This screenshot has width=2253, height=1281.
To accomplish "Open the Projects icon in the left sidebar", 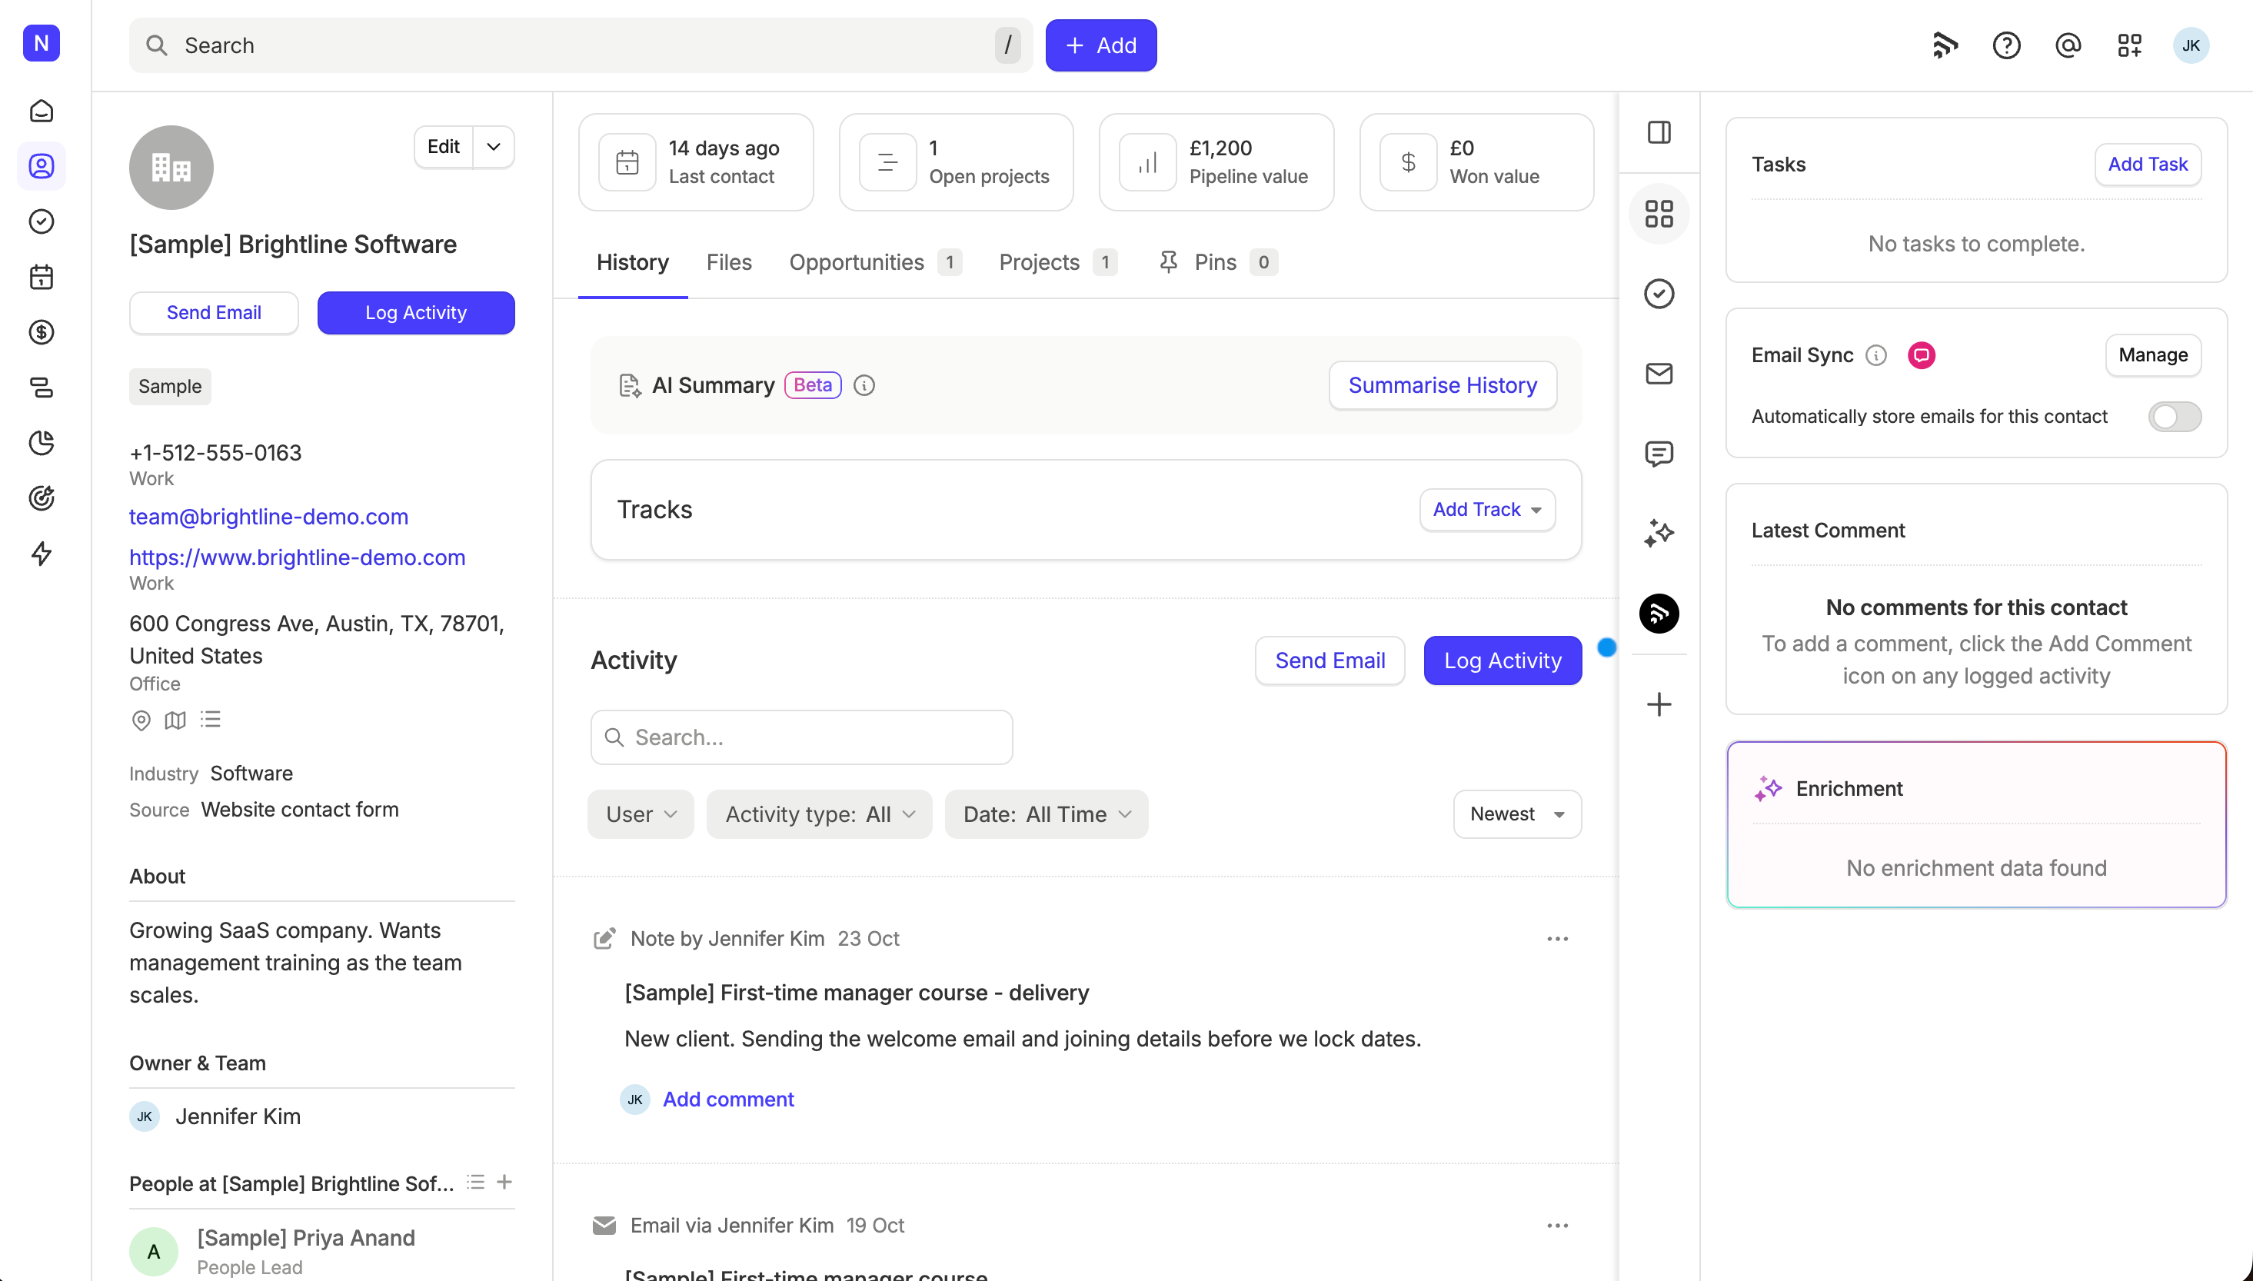I will pos(42,387).
